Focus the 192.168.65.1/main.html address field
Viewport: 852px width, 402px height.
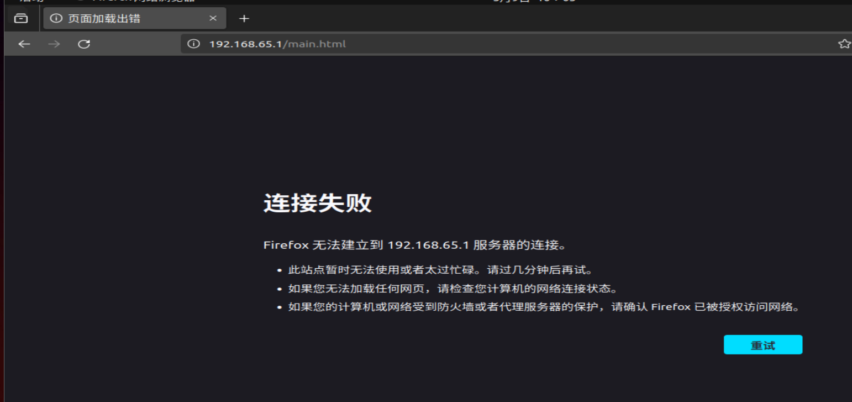(x=442, y=44)
